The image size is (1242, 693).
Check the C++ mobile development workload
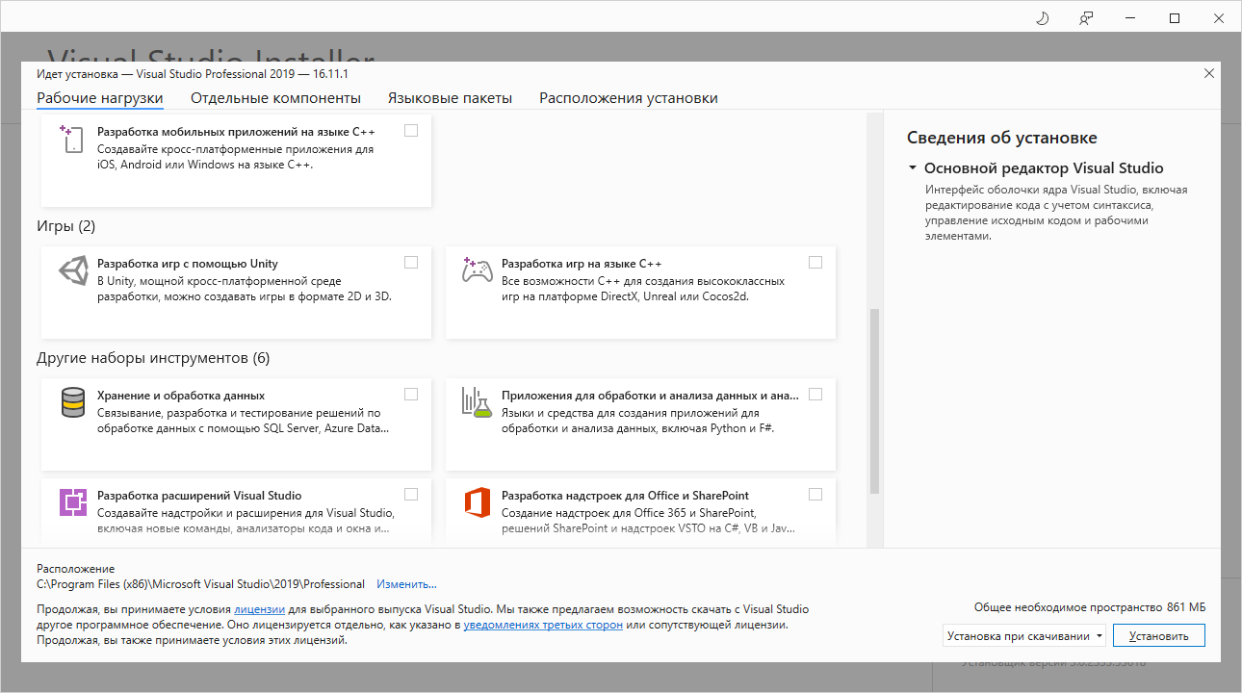411,131
